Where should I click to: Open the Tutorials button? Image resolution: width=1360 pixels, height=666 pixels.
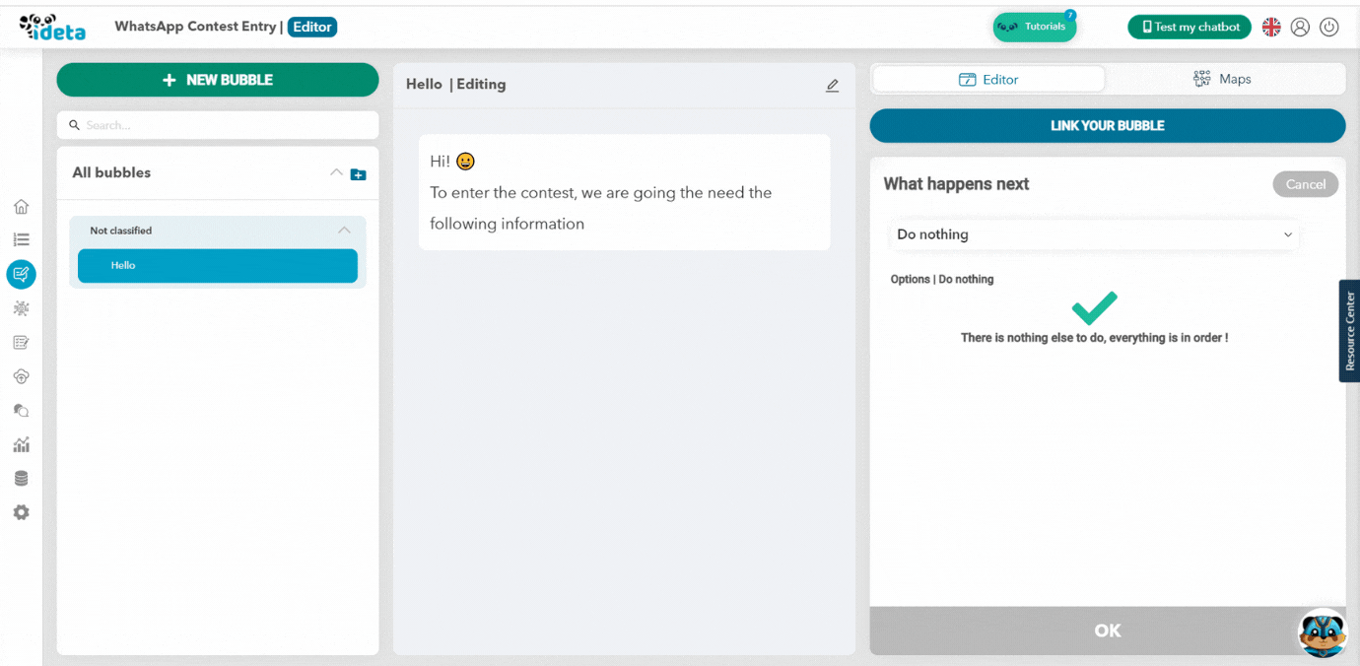[1035, 27]
